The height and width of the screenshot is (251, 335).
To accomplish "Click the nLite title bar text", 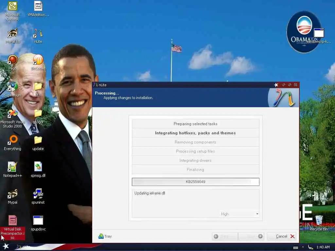I will (x=102, y=85).
